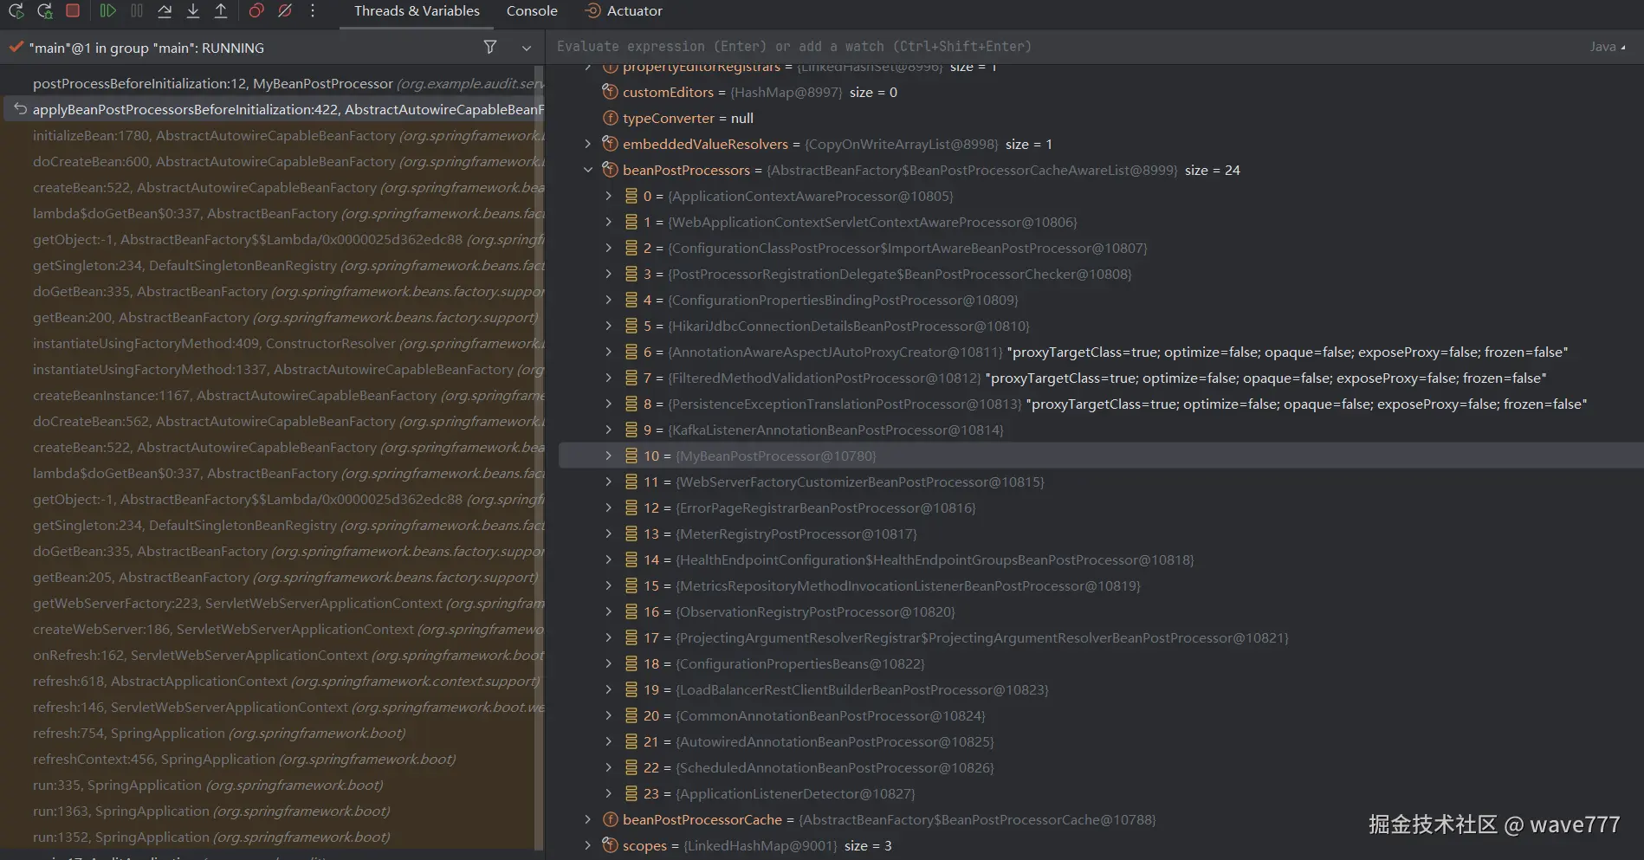
Task: Expand the MyBeanPostProcessor entry at index 10
Action: click(608, 456)
